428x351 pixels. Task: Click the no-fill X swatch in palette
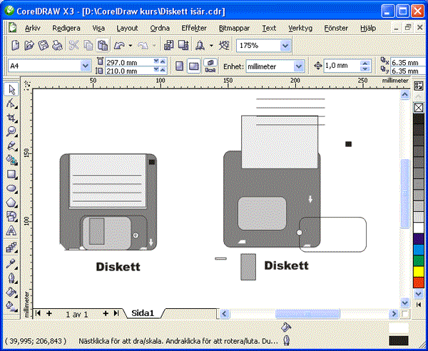419,108
